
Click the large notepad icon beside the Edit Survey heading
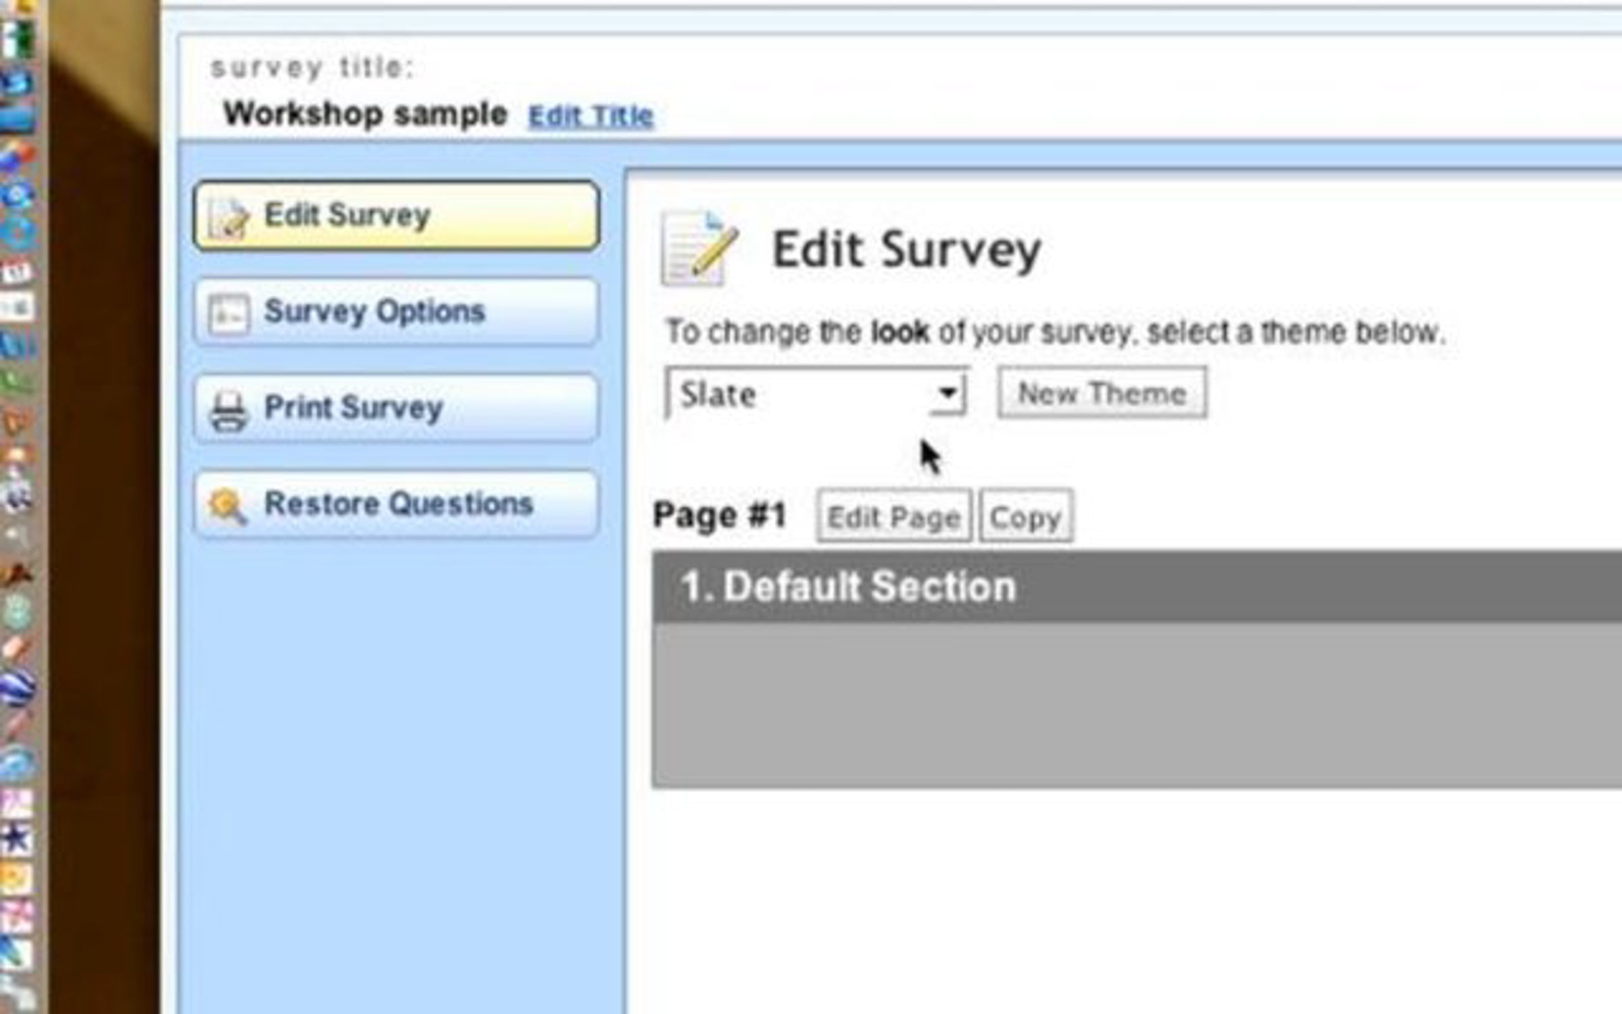pos(699,248)
